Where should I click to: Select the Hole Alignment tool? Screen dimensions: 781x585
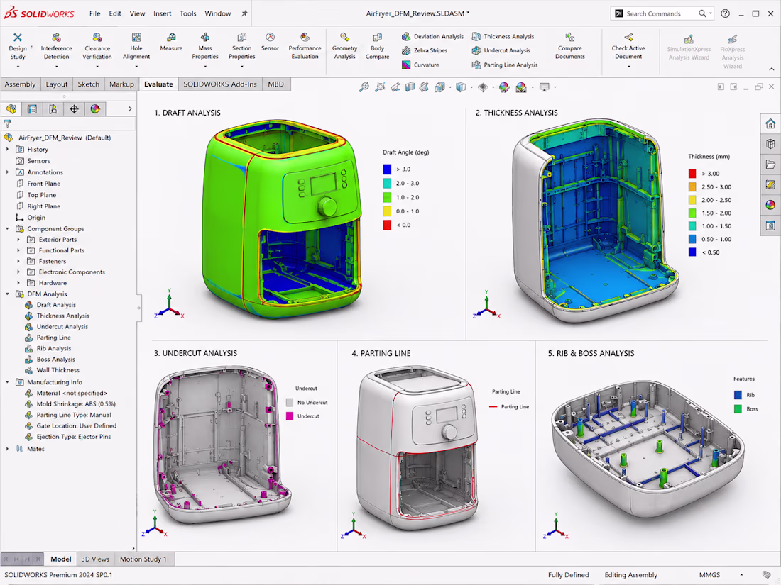136,46
